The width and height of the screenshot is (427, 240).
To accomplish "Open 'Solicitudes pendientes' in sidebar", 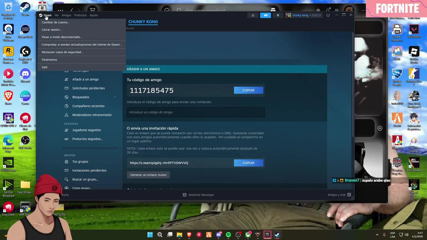I will tap(88, 88).
